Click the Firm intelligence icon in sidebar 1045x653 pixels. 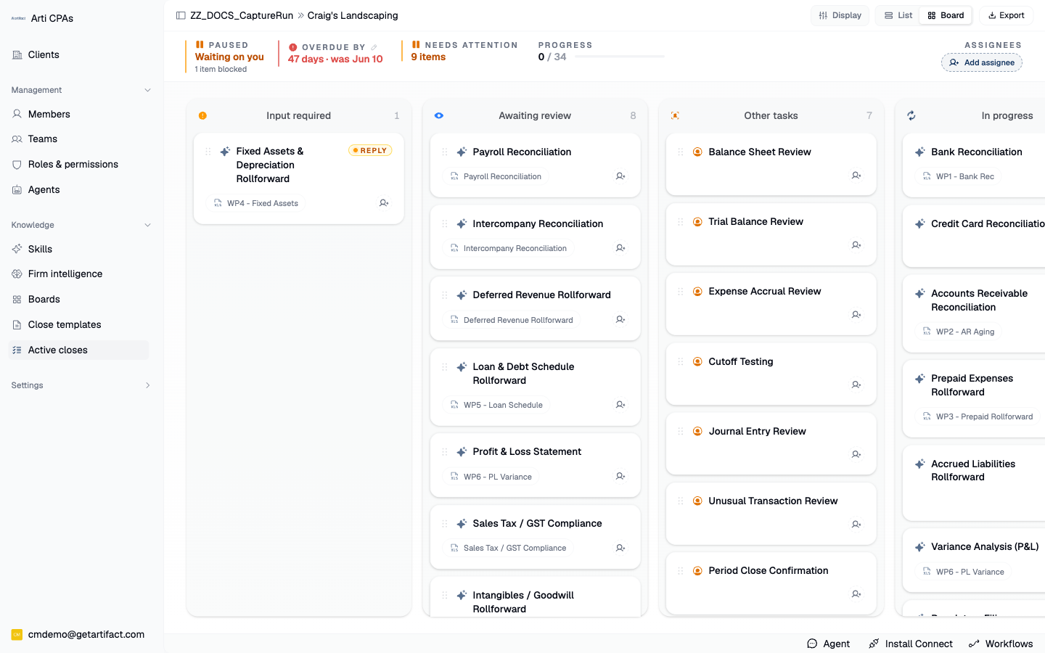(x=17, y=274)
